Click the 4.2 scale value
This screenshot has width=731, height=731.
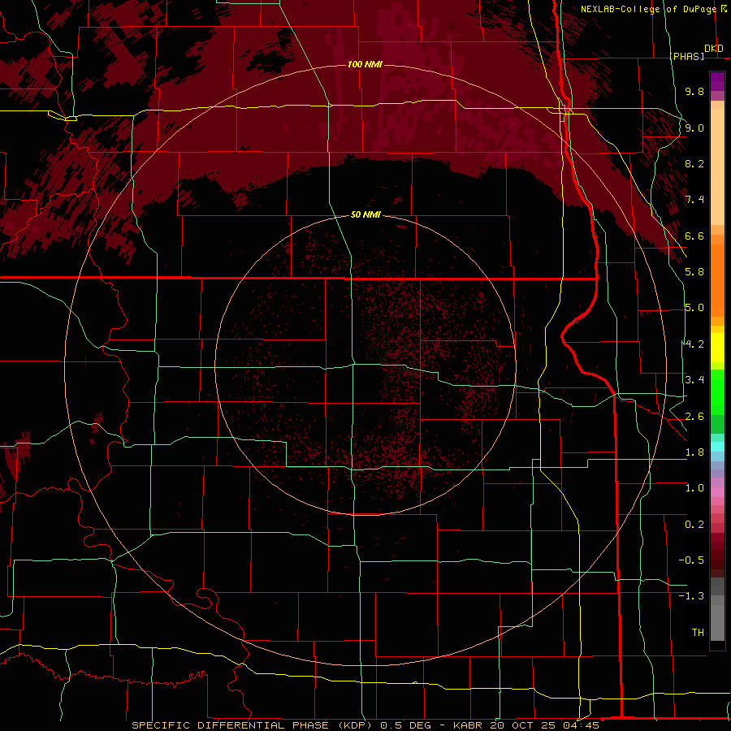pos(694,344)
